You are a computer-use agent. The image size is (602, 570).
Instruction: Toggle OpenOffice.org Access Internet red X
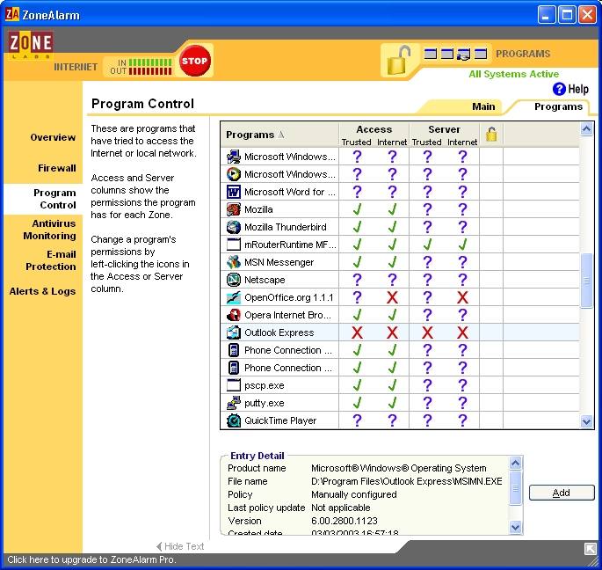pos(392,297)
